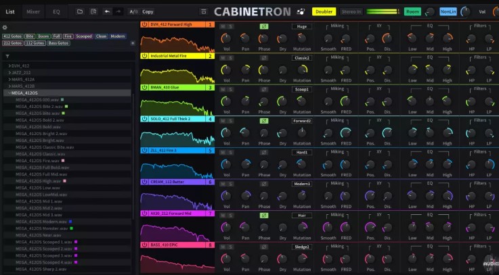Select the Scooped tag filter

tap(84, 36)
